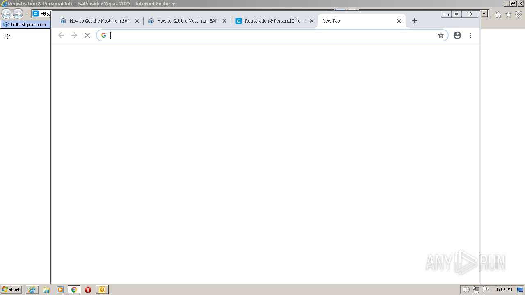Screen dimensions: 525x295
Task: Open yellow Outlook-style taskbar icon
Action: point(102,290)
